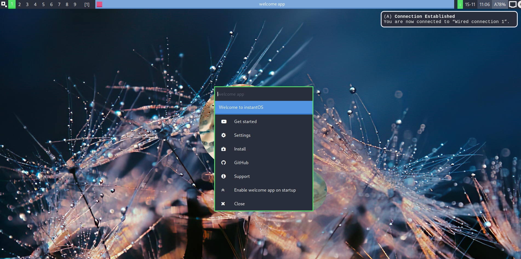
Task: Open the start menu icon in top-left corner
Action: point(4,4)
